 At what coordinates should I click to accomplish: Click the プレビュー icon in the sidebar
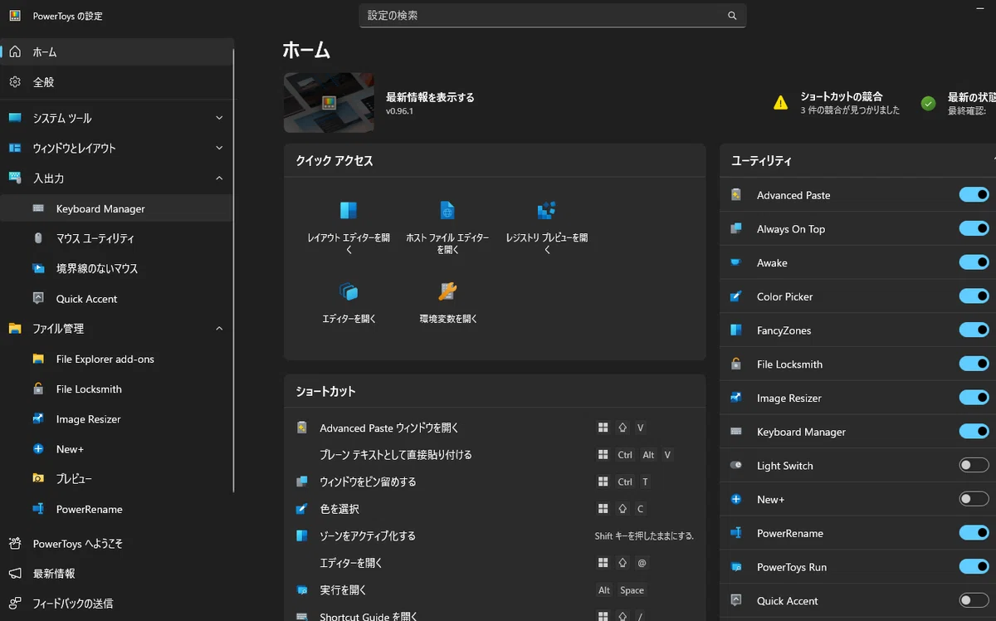tap(38, 479)
